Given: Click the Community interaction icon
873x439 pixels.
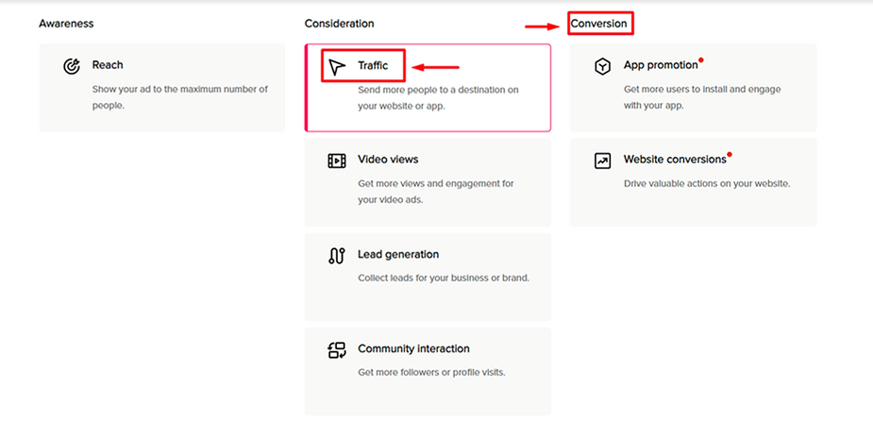Looking at the screenshot, I should click(x=337, y=350).
